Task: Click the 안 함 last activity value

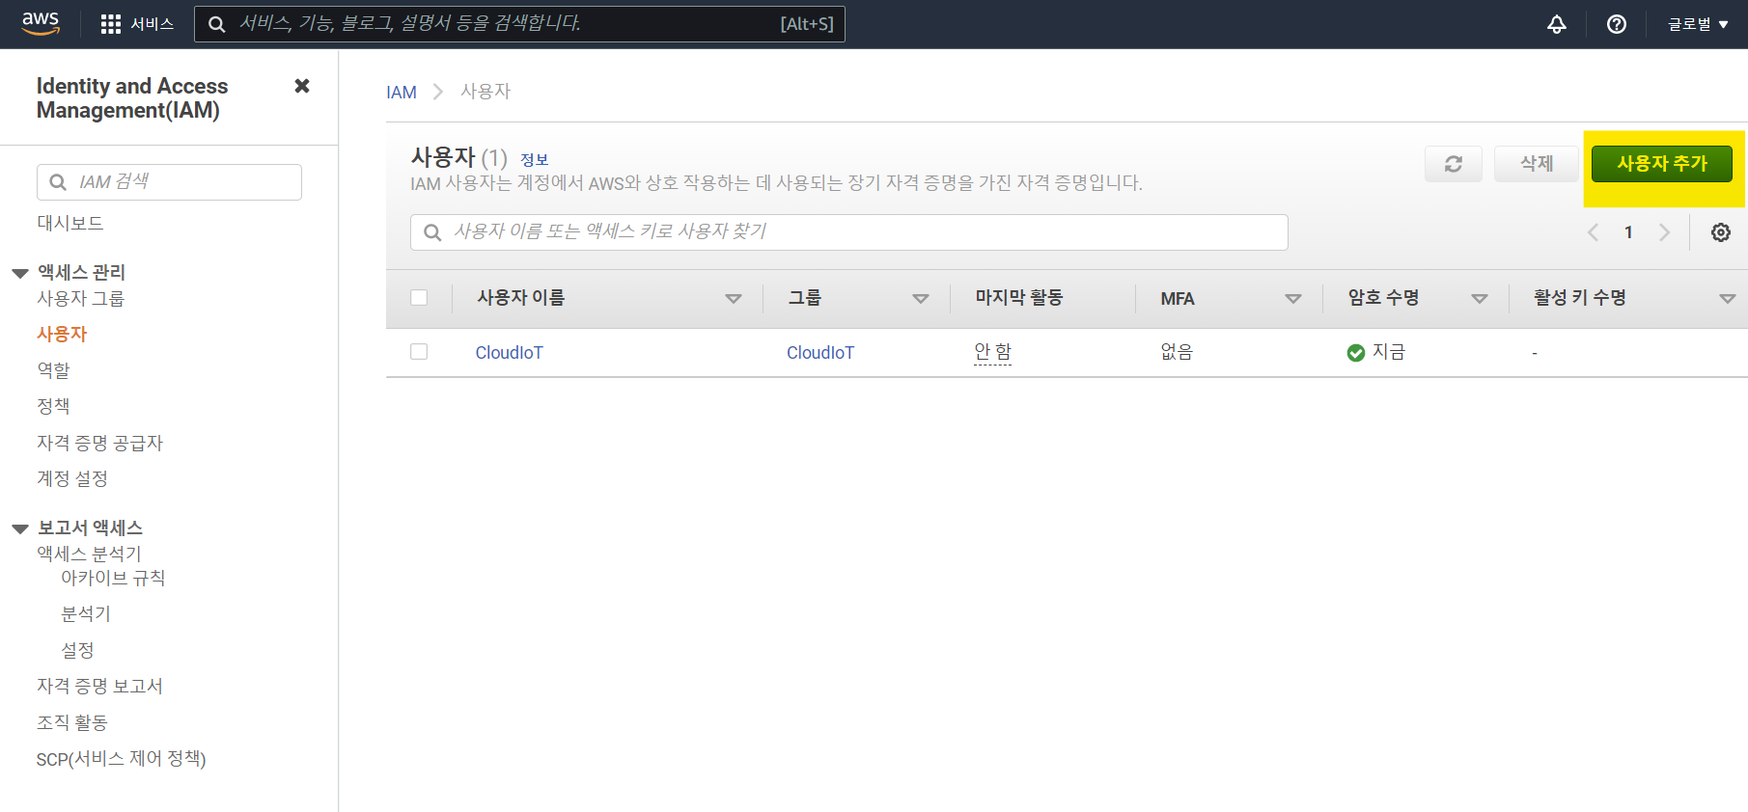Action: (x=993, y=352)
